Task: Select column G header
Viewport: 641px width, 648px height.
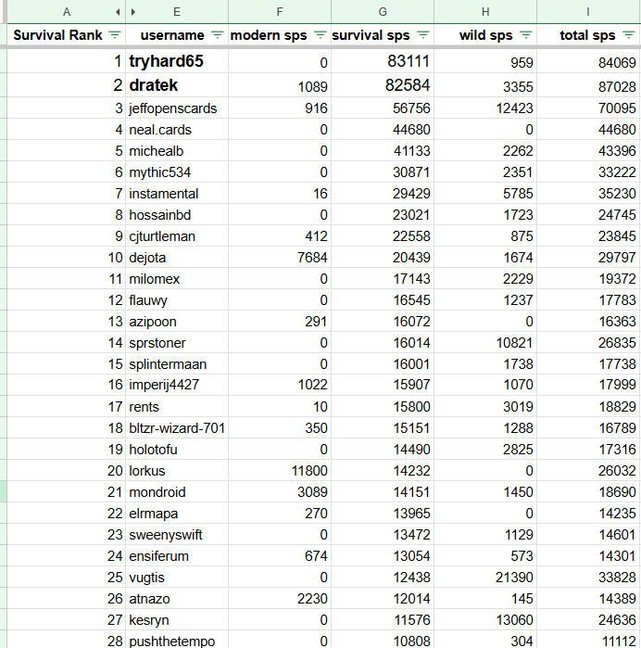Action: (383, 12)
